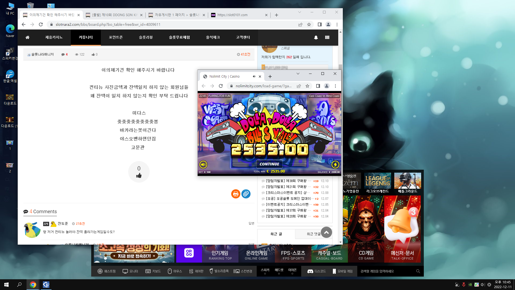Open a new tab in Nolimit City window
Screen dimensions: 515x290
coord(270,77)
